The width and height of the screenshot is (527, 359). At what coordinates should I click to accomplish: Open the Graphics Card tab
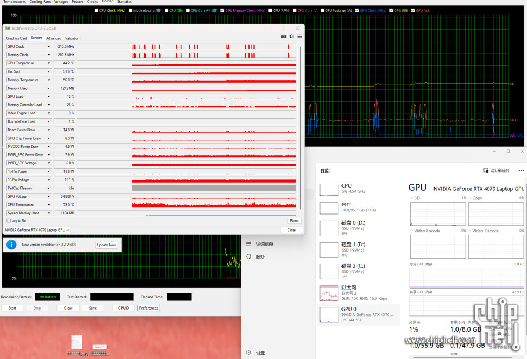[x=17, y=38]
